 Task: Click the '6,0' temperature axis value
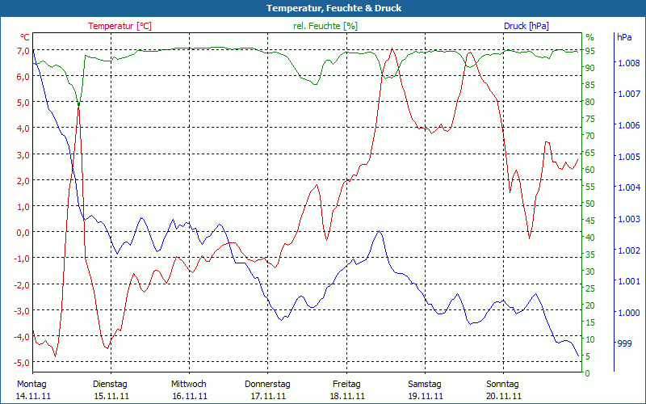pos(23,77)
